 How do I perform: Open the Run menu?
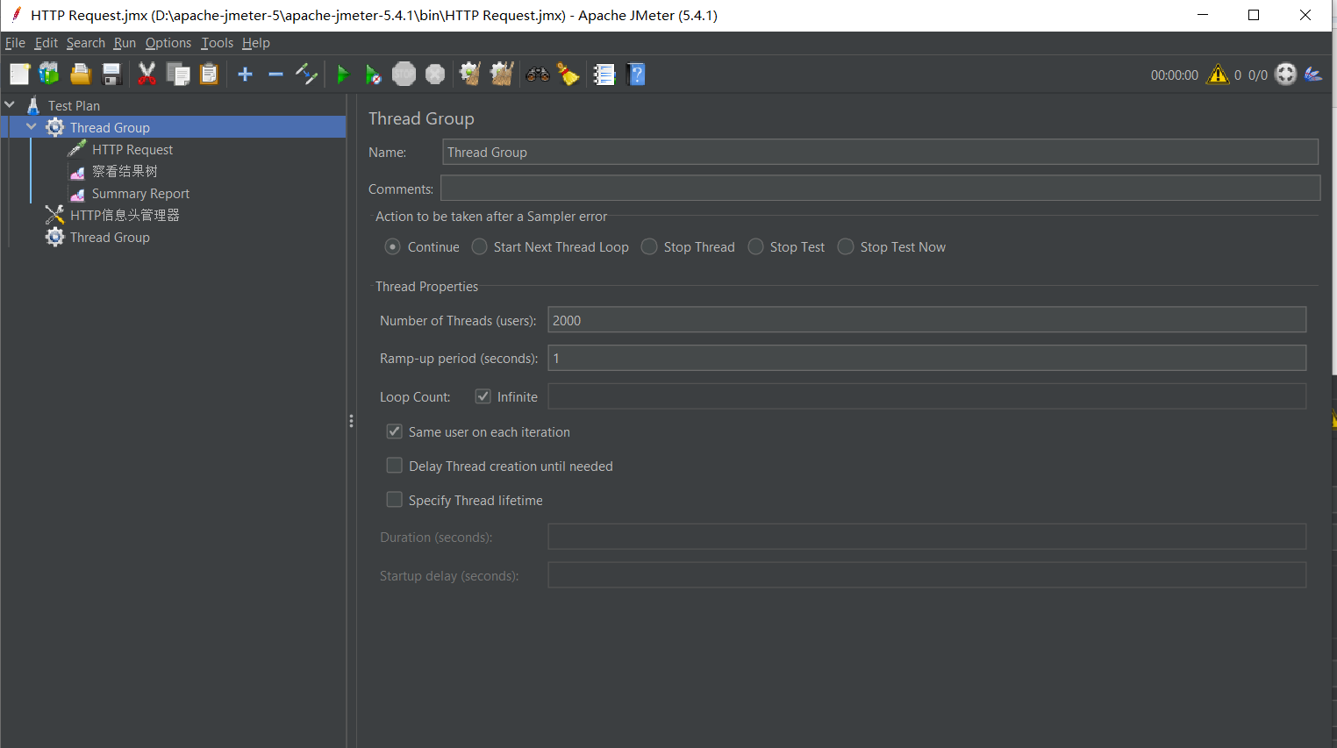125,43
